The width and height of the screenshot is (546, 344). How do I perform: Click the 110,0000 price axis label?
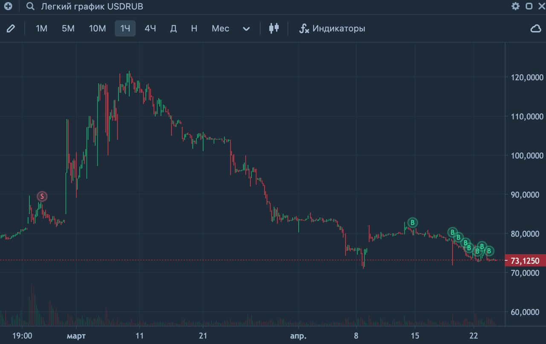click(527, 116)
